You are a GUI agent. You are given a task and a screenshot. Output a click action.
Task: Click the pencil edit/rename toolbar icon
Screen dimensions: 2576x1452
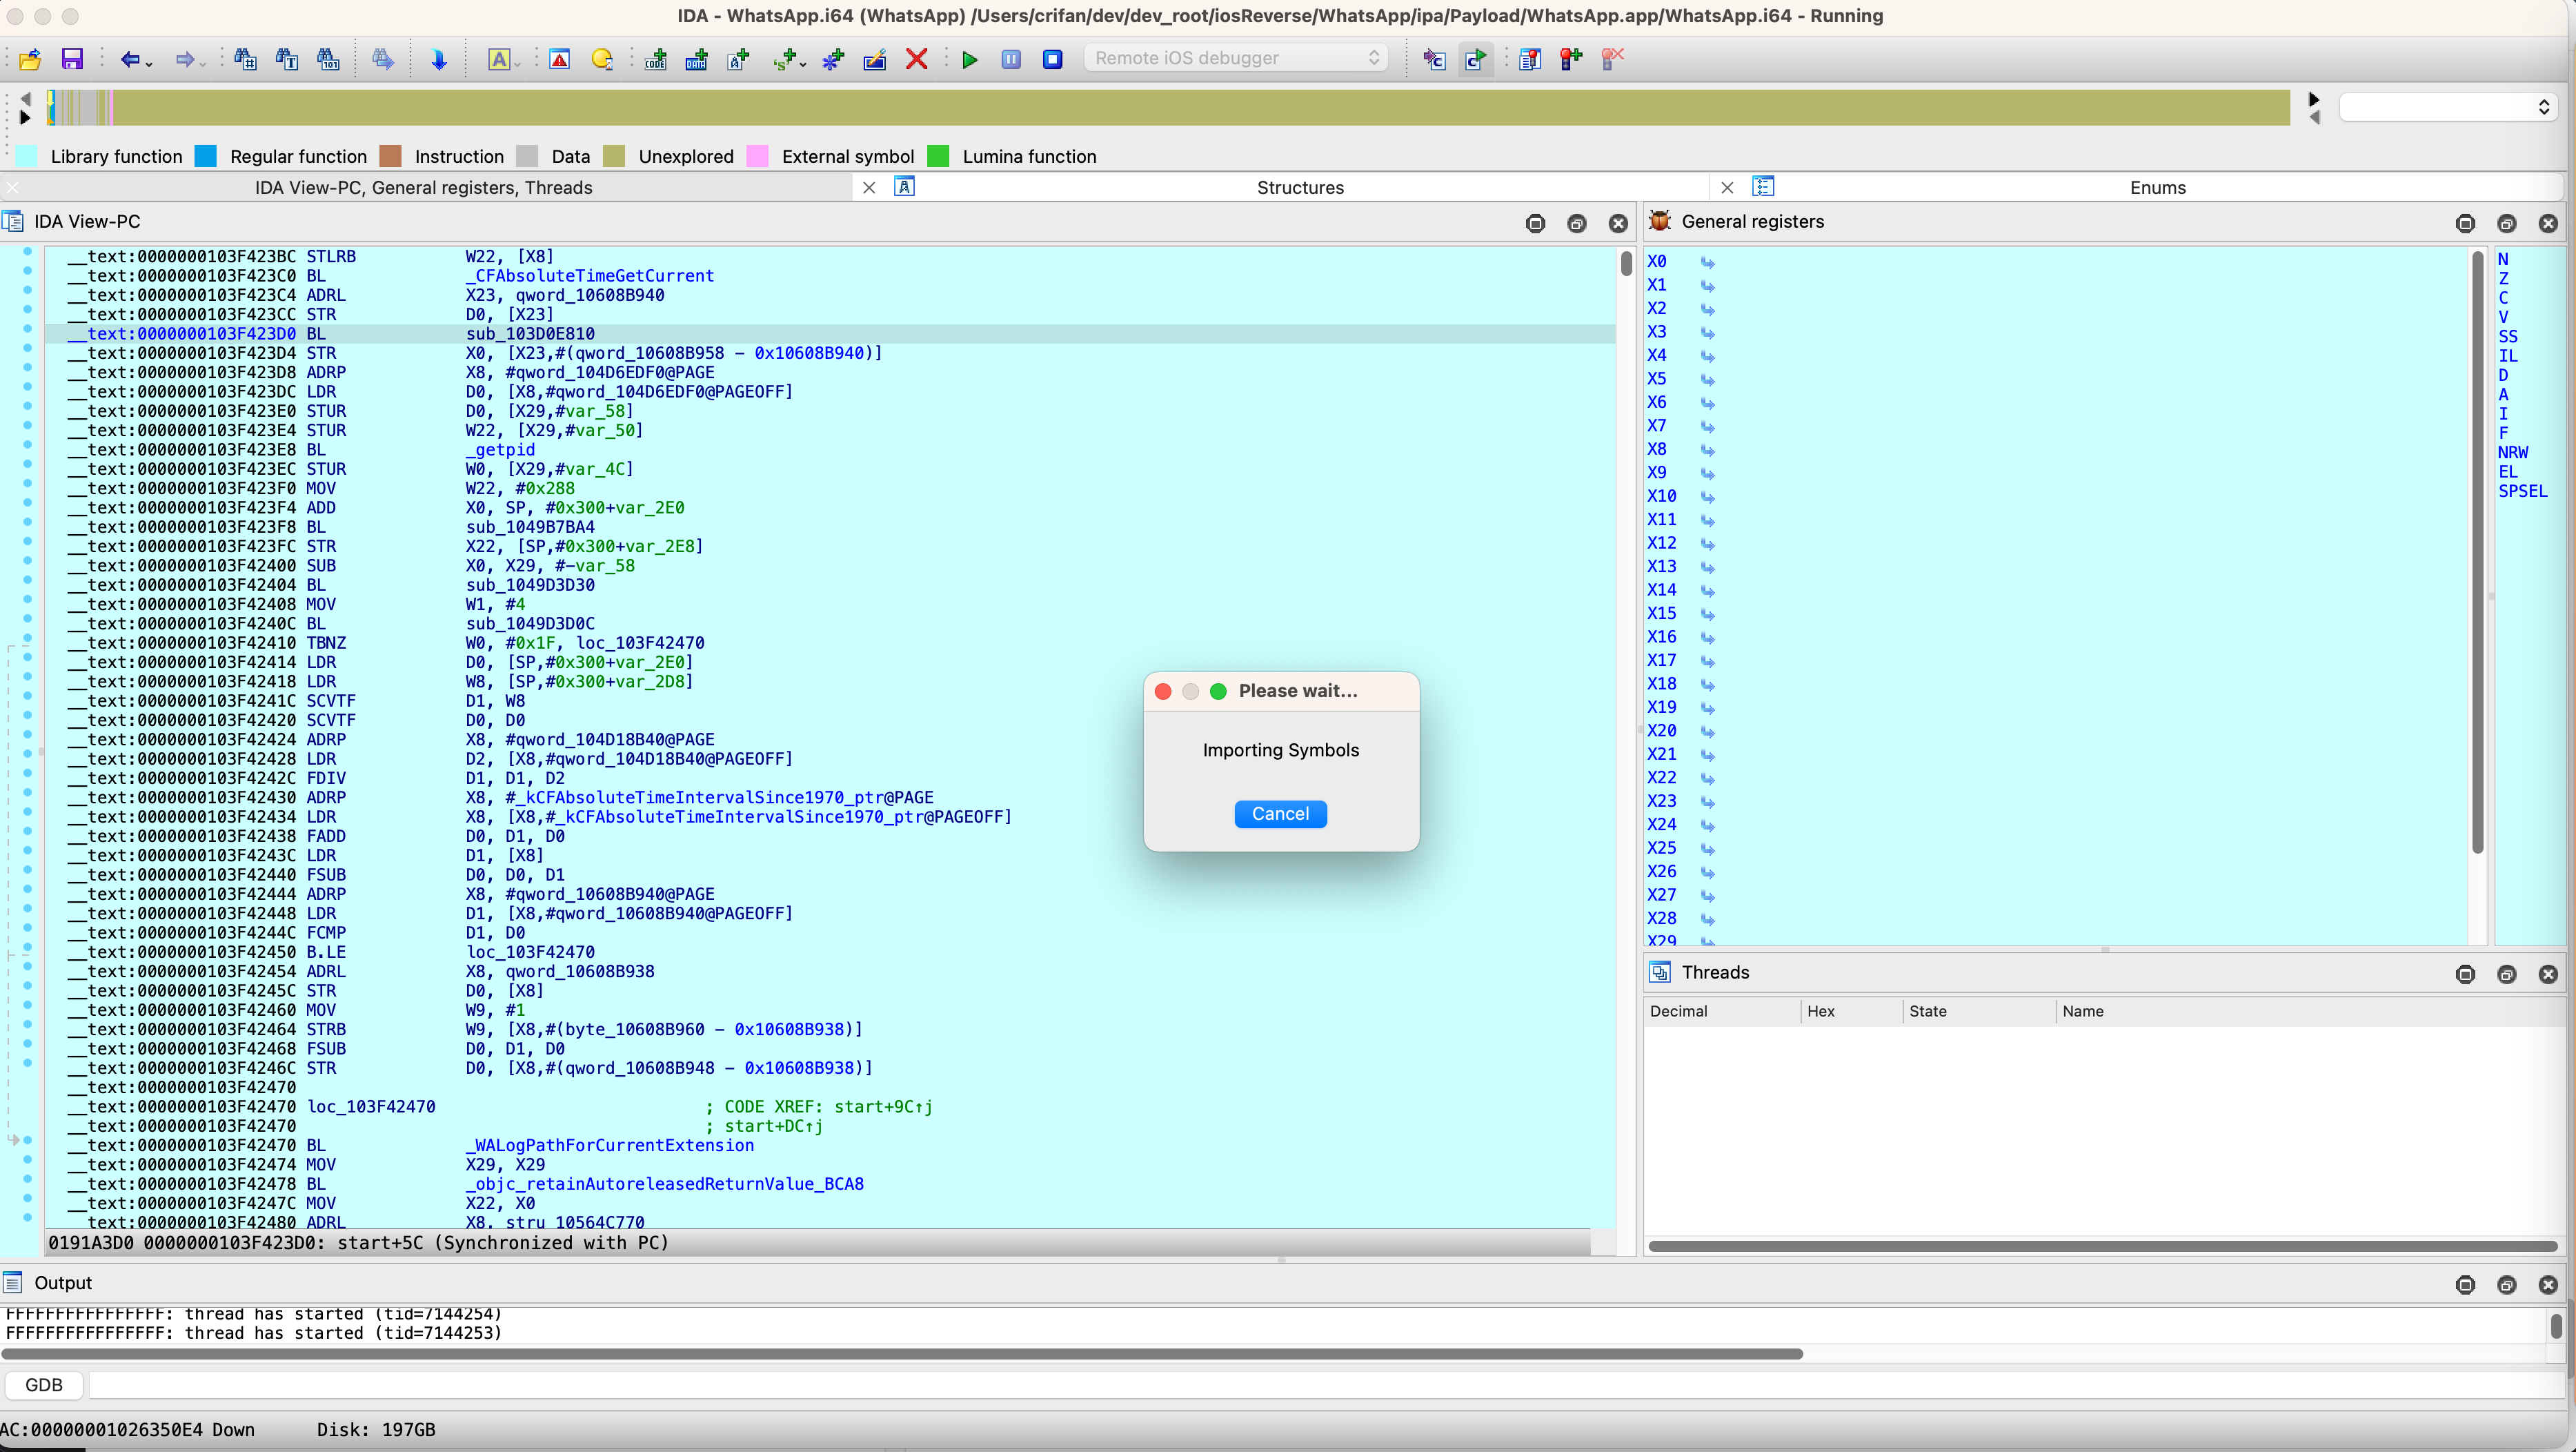[875, 59]
